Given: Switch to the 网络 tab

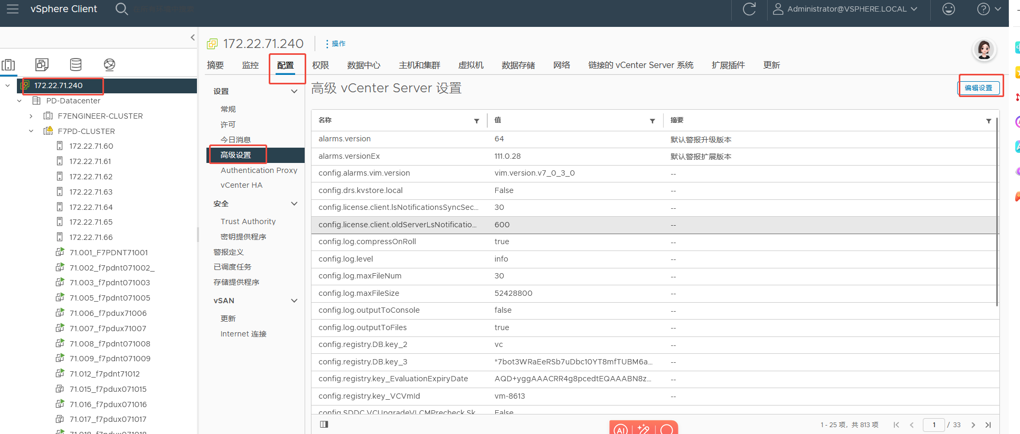Looking at the screenshot, I should pyautogui.click(x=562, y=65).
